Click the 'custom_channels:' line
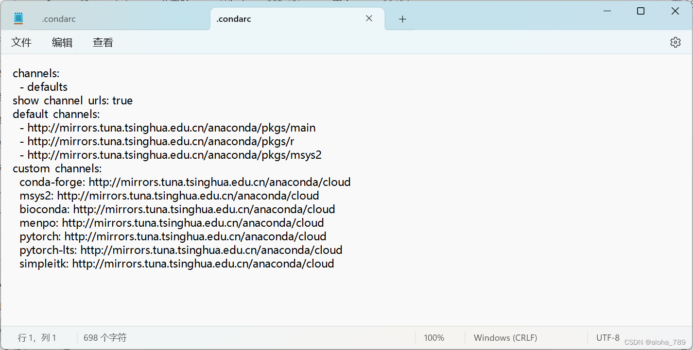Screen dimensions: 693x350 (x=57, y=168)
